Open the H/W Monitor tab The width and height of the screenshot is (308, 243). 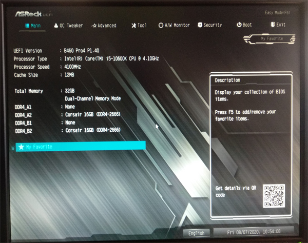(174, 25)
